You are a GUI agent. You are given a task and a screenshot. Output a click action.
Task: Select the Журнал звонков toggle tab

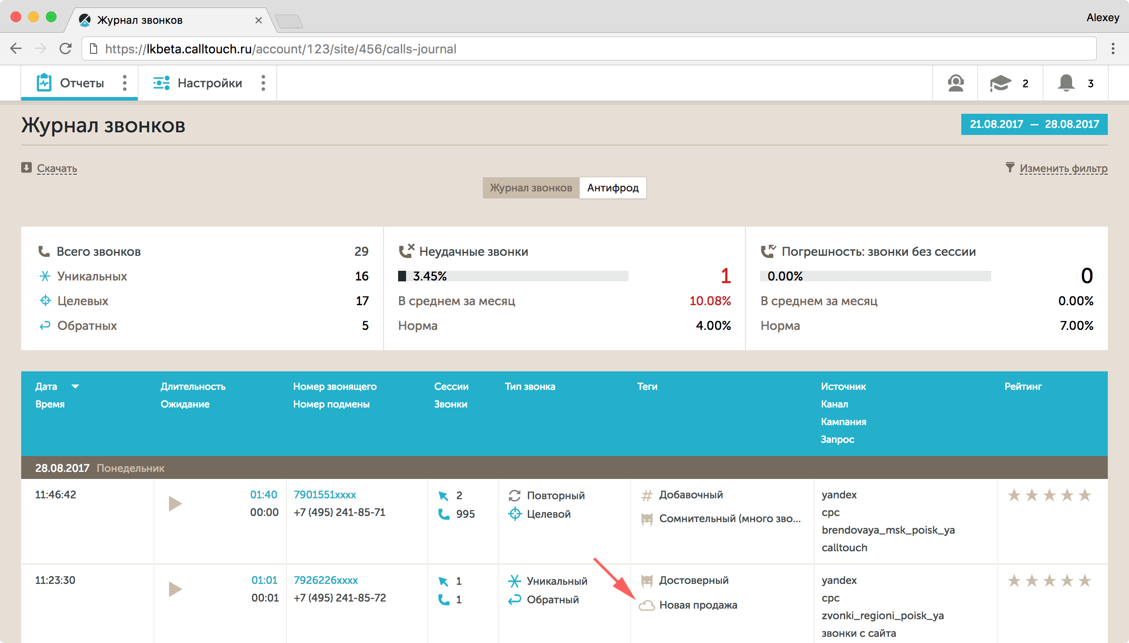point(531,188)
